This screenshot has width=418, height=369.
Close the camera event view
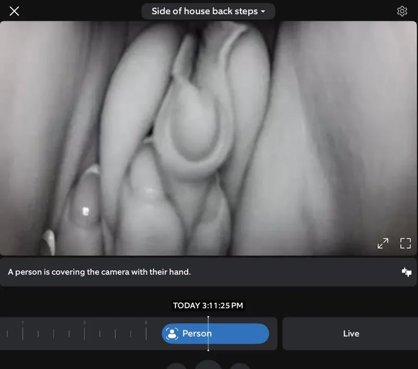14,11
